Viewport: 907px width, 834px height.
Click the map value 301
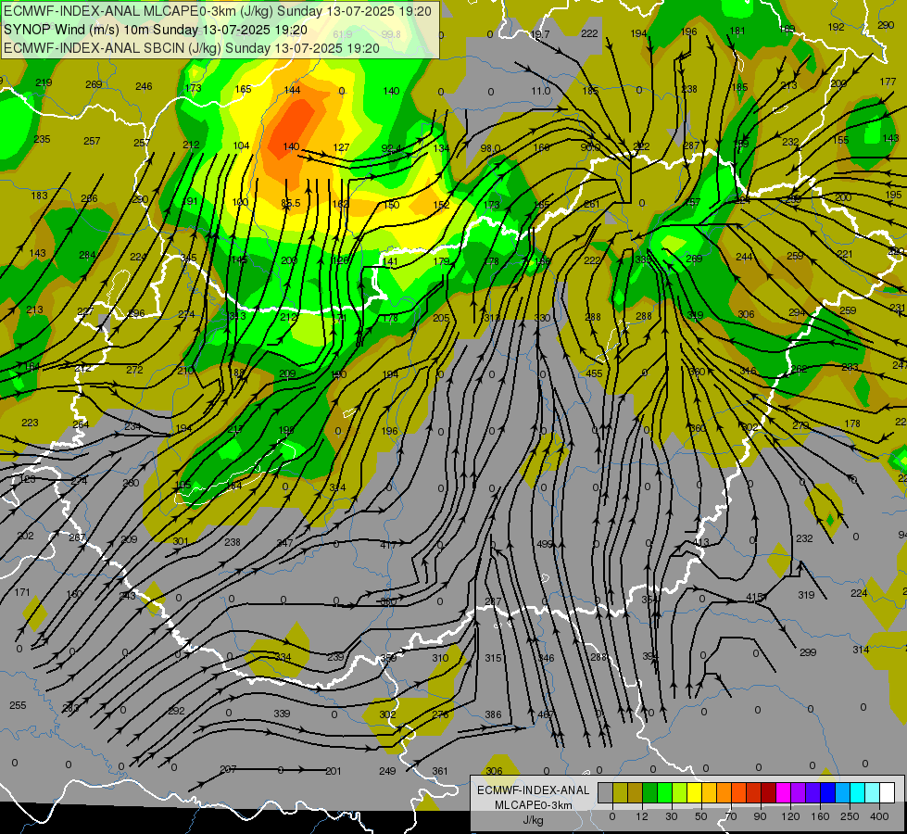pos(181,542)
